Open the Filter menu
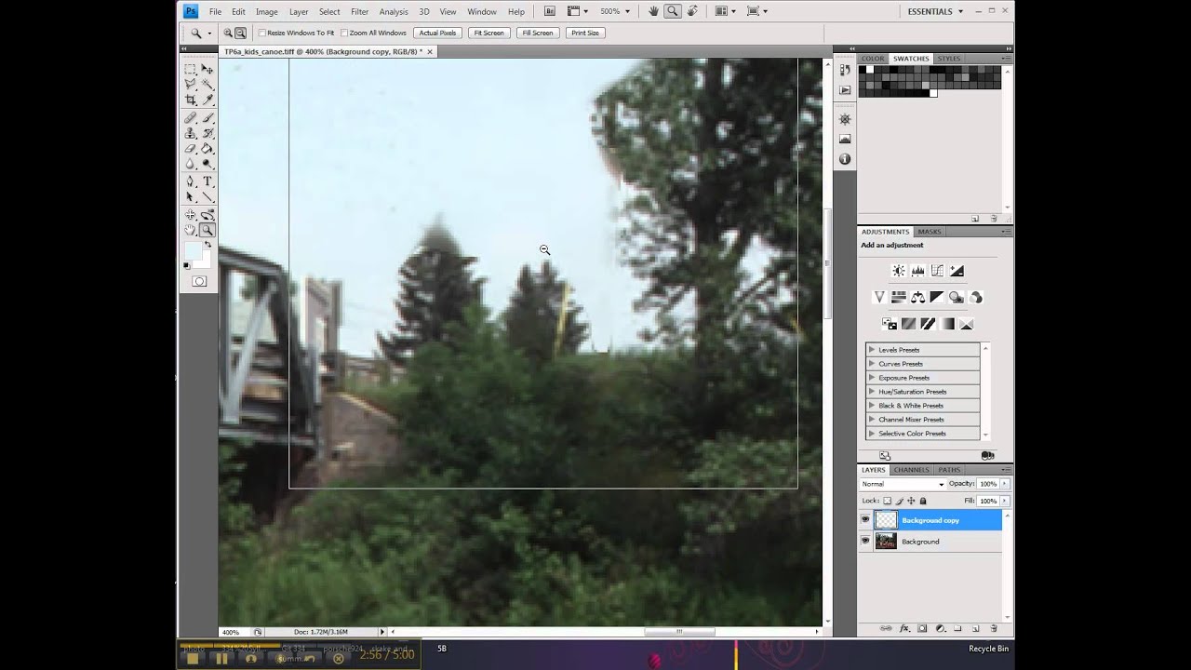The width and height of the screenshot is (1191, 670). click(359, 11)
